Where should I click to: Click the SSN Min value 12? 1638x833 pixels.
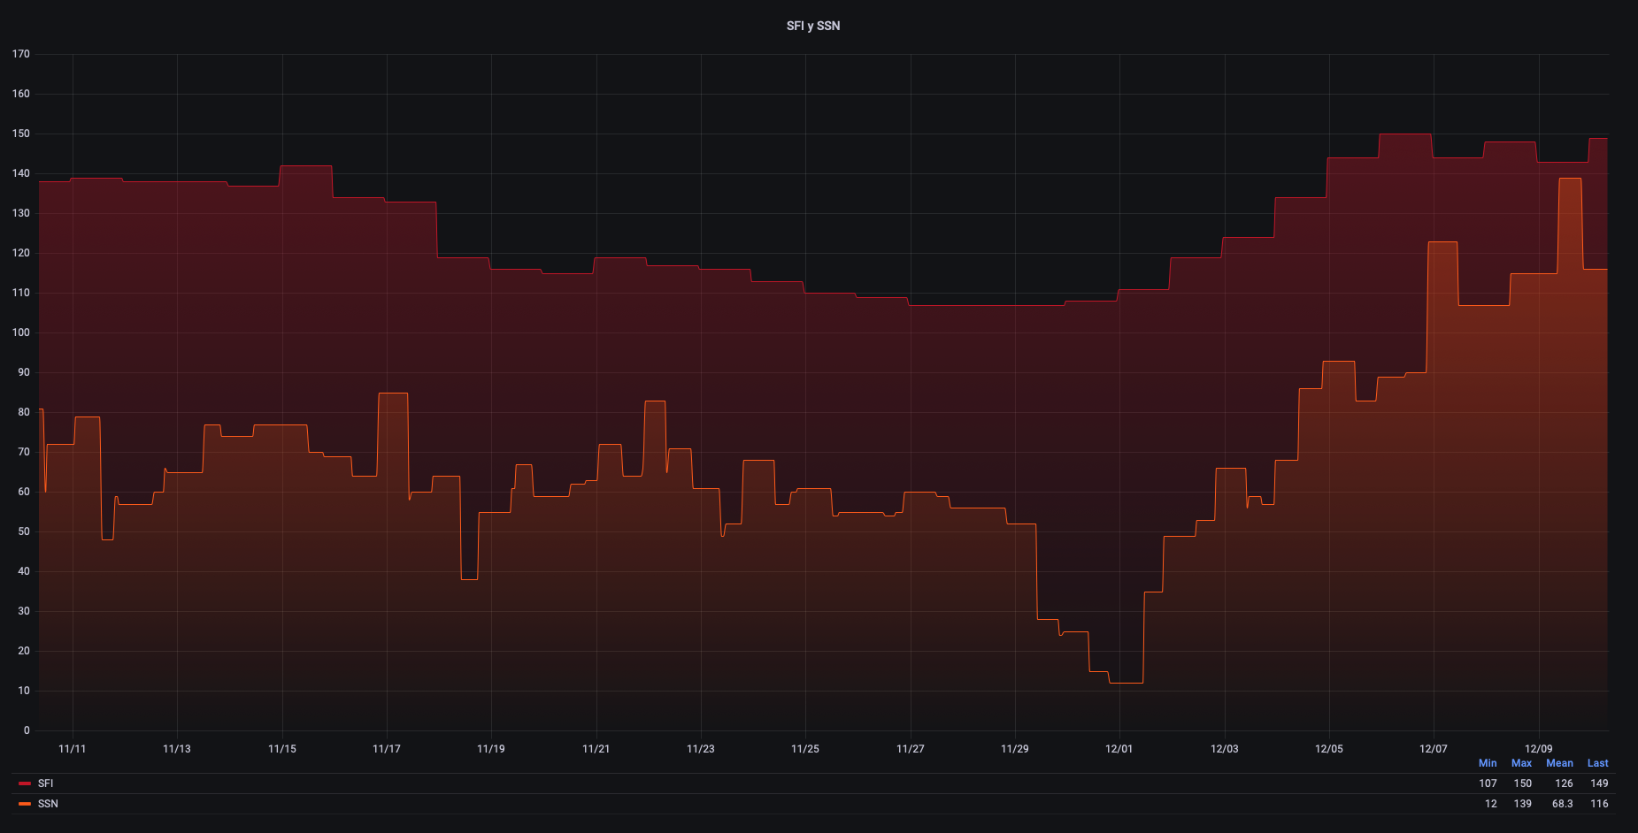(1491, 804)
